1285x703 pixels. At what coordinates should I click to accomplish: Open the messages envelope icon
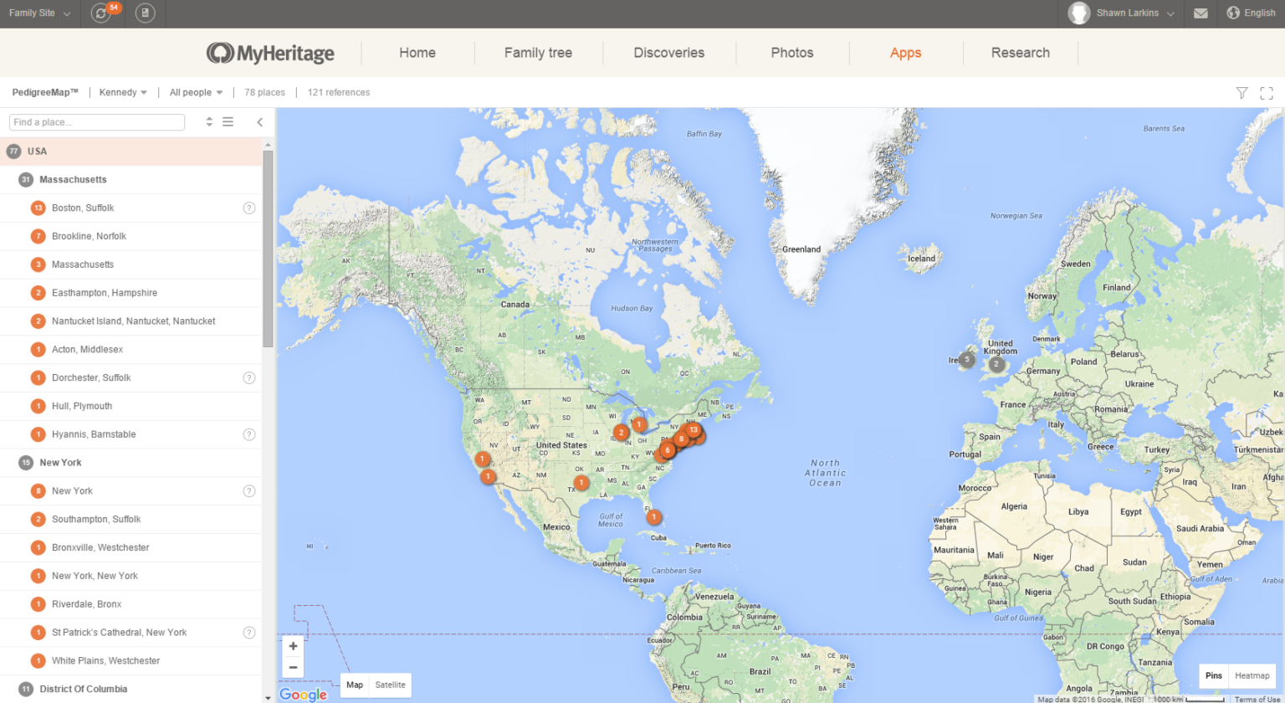coord(1201,13)
